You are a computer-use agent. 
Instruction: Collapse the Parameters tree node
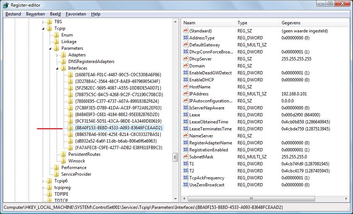(50, 48)
